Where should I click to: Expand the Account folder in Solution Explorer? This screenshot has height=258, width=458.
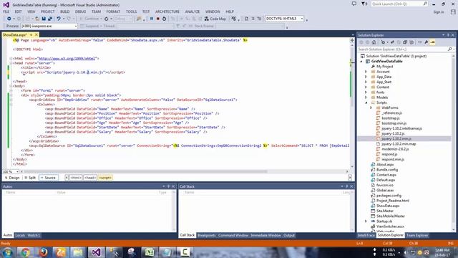coord(366,72)
